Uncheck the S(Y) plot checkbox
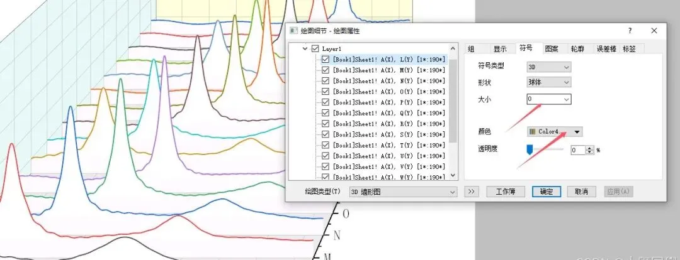 tap(326, 134)
